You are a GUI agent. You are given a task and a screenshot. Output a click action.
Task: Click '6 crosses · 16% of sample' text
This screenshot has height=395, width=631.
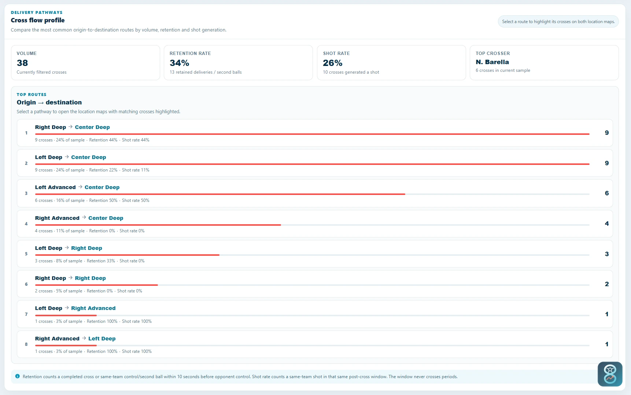(60, 200)
